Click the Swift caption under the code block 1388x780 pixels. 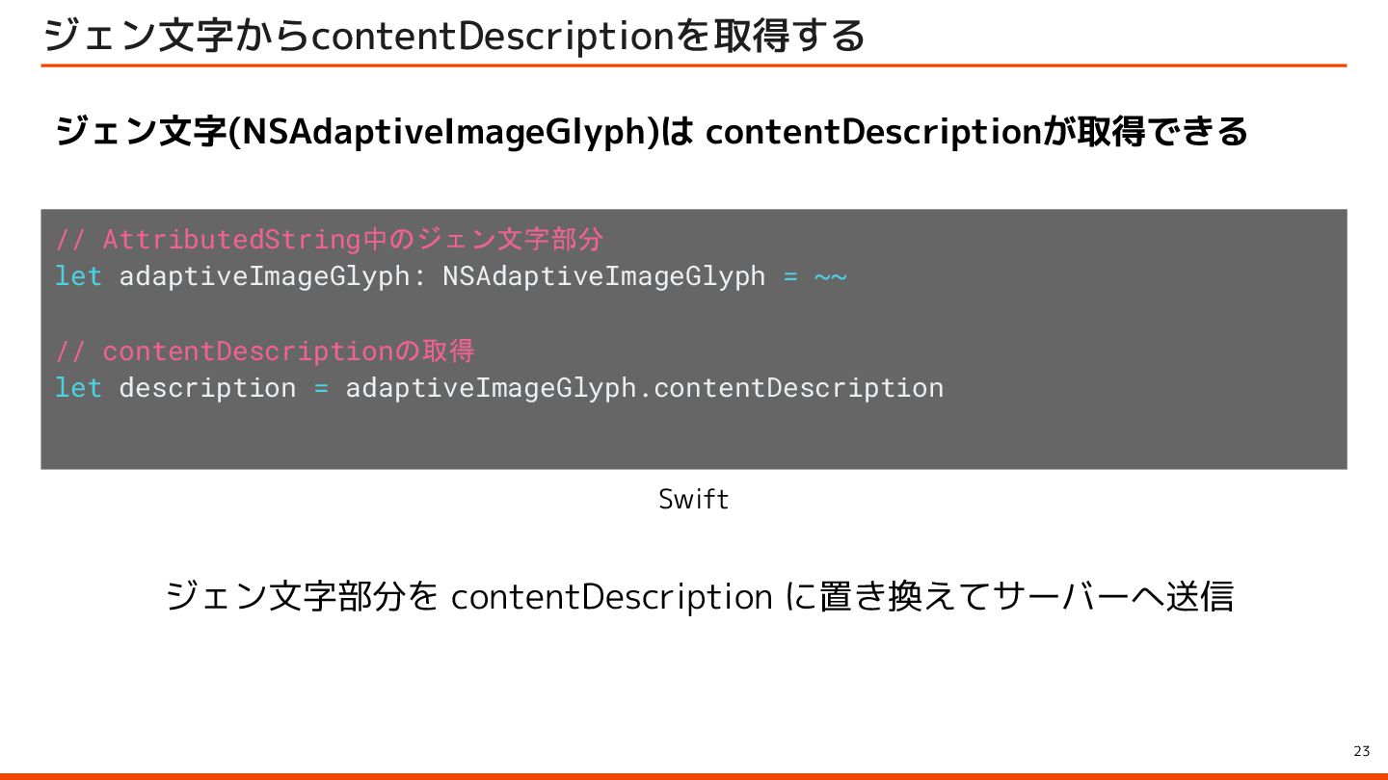(693, 499)
